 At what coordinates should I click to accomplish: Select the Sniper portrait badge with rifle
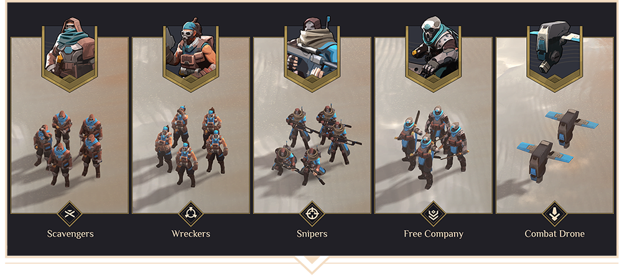(x=312, y=53)
